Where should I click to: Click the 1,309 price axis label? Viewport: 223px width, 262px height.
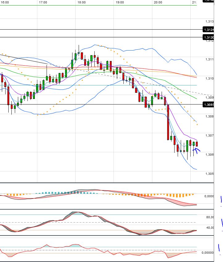(209, 97)
